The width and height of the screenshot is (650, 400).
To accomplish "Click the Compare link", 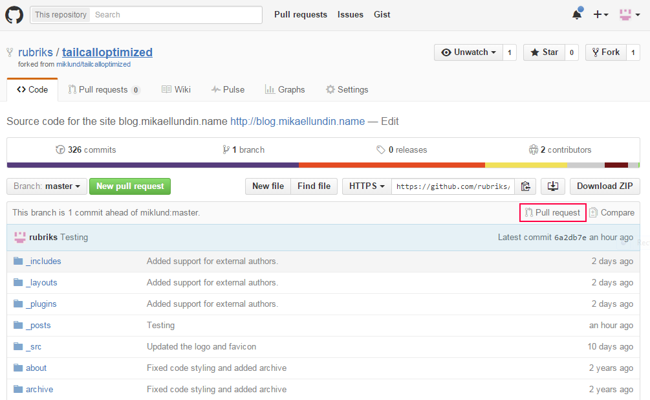I will click(x=617, y=212).
